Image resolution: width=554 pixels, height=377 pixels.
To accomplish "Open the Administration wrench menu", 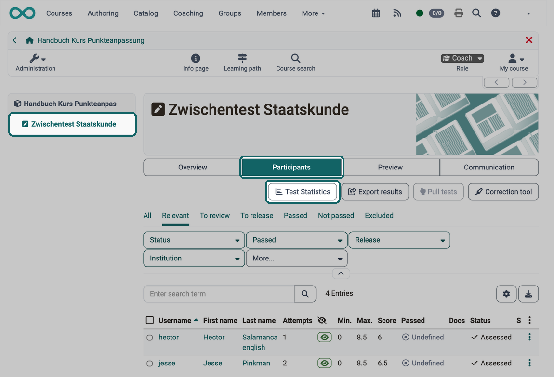I will [x=35, y=63].
